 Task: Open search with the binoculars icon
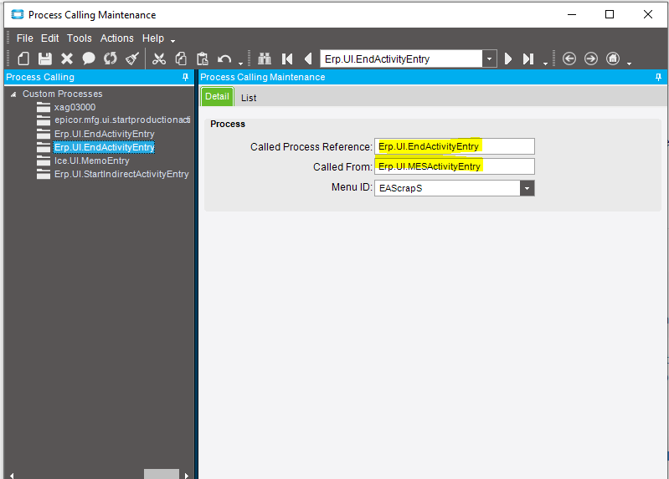pos(265,59)
